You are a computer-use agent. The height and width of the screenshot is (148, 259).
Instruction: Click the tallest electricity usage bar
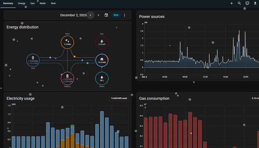102,130
